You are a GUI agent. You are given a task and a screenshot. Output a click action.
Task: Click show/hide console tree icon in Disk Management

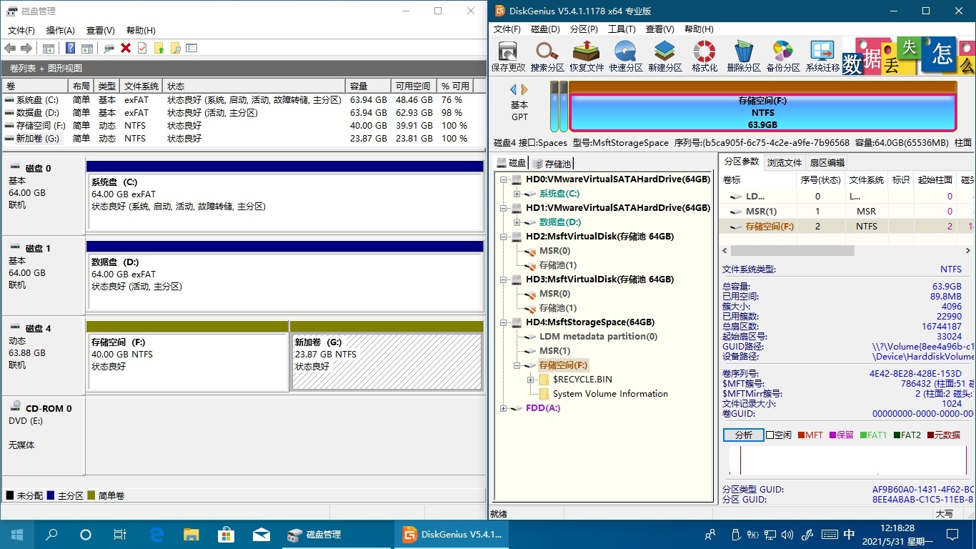click(x=49, y=48)
